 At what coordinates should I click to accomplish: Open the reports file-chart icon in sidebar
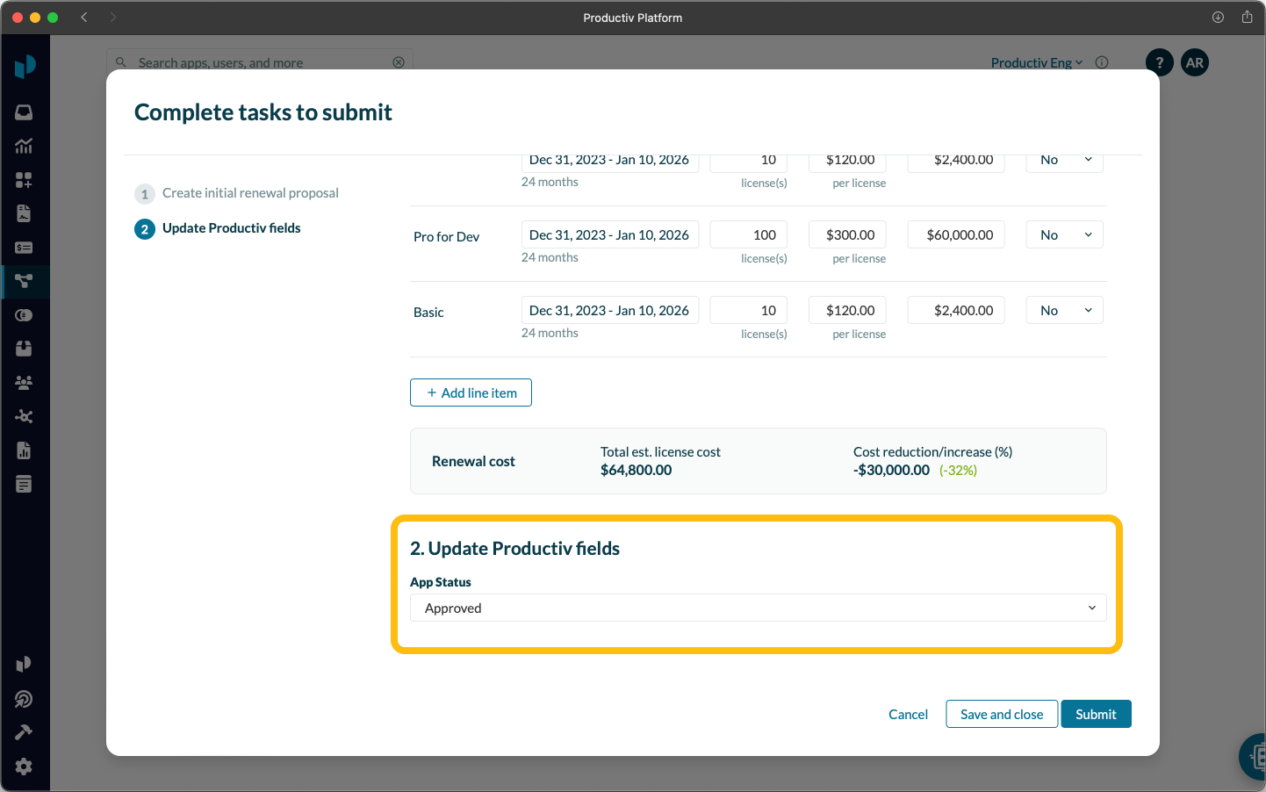pyautogui.click(x=24, y=450)
